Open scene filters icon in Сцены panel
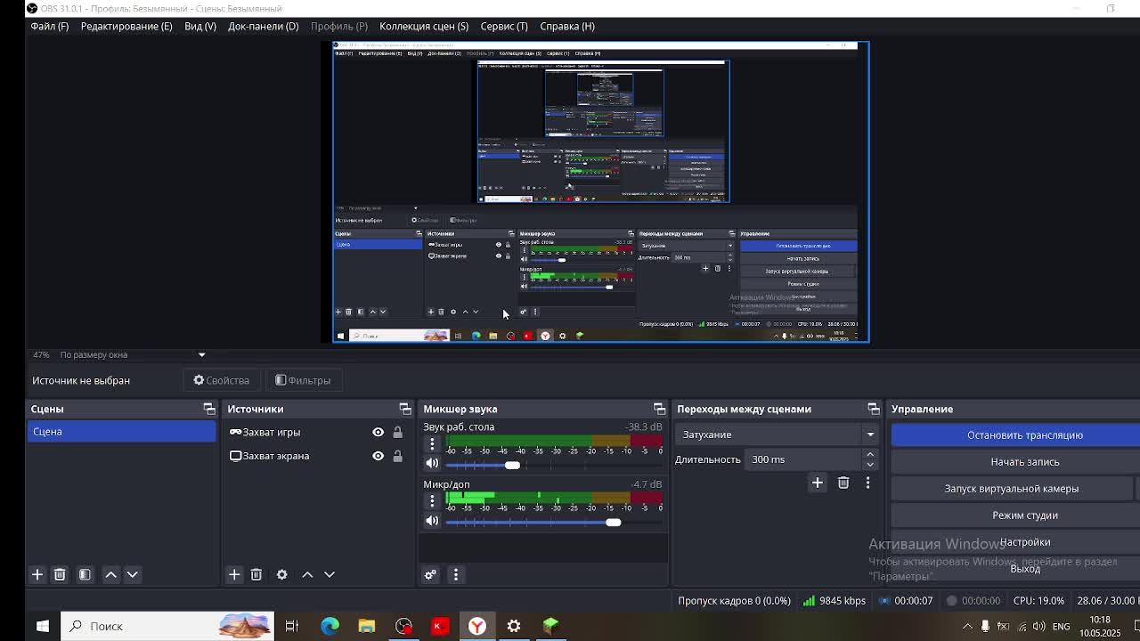 (85, 574)
